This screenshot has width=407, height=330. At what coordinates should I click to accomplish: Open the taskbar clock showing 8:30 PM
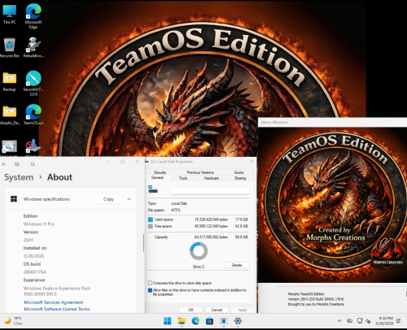[384, 321]
